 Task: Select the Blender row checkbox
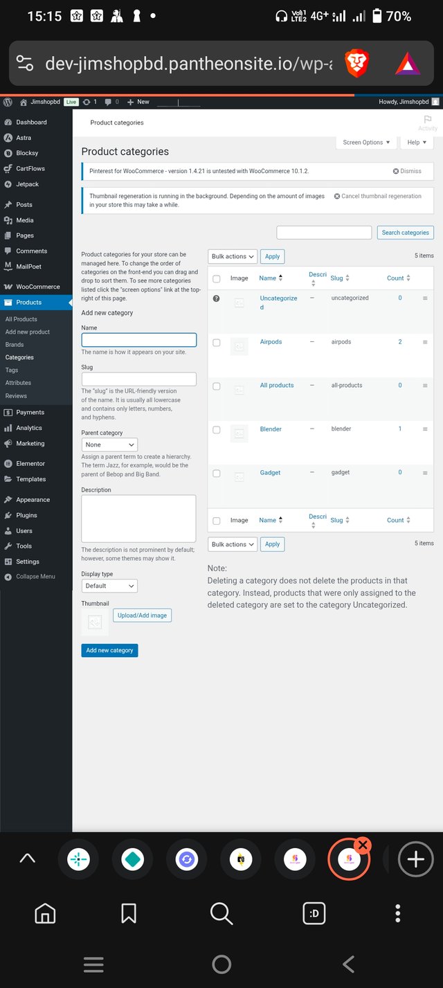tap(217, 430)
